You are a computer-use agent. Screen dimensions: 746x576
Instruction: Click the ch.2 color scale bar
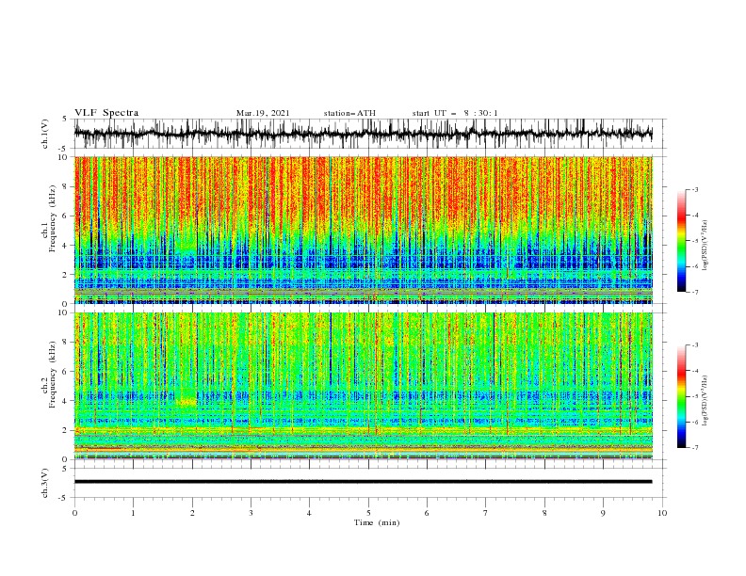(681, 396)
